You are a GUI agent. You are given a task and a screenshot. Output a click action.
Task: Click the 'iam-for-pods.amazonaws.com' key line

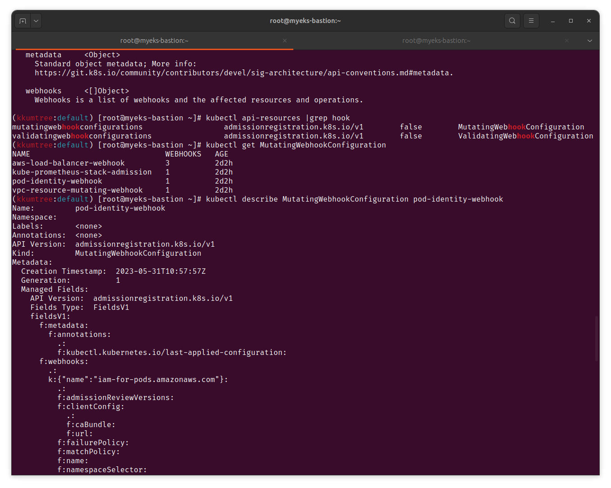point(138,380)
